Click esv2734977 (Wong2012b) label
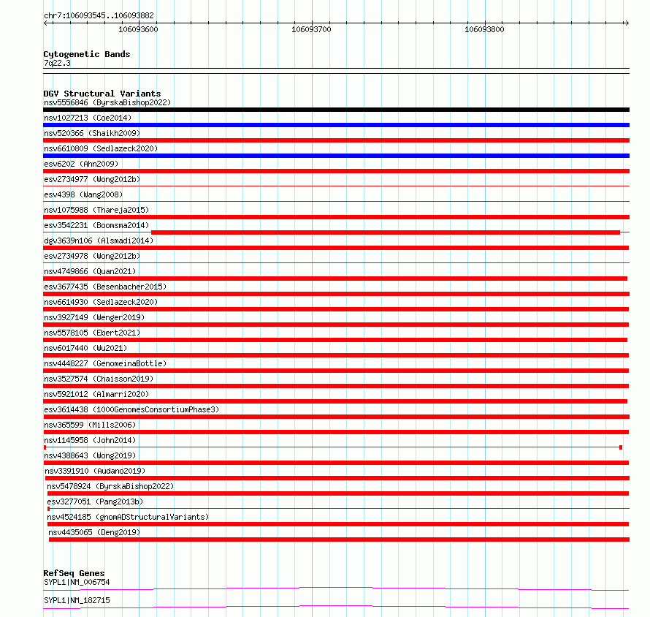Screen dimensions: 650x617 tap(92, 179)
